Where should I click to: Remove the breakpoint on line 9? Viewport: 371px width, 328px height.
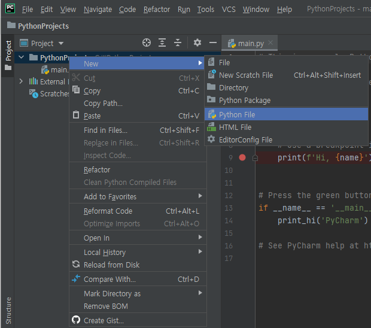(x=242, y=157)
